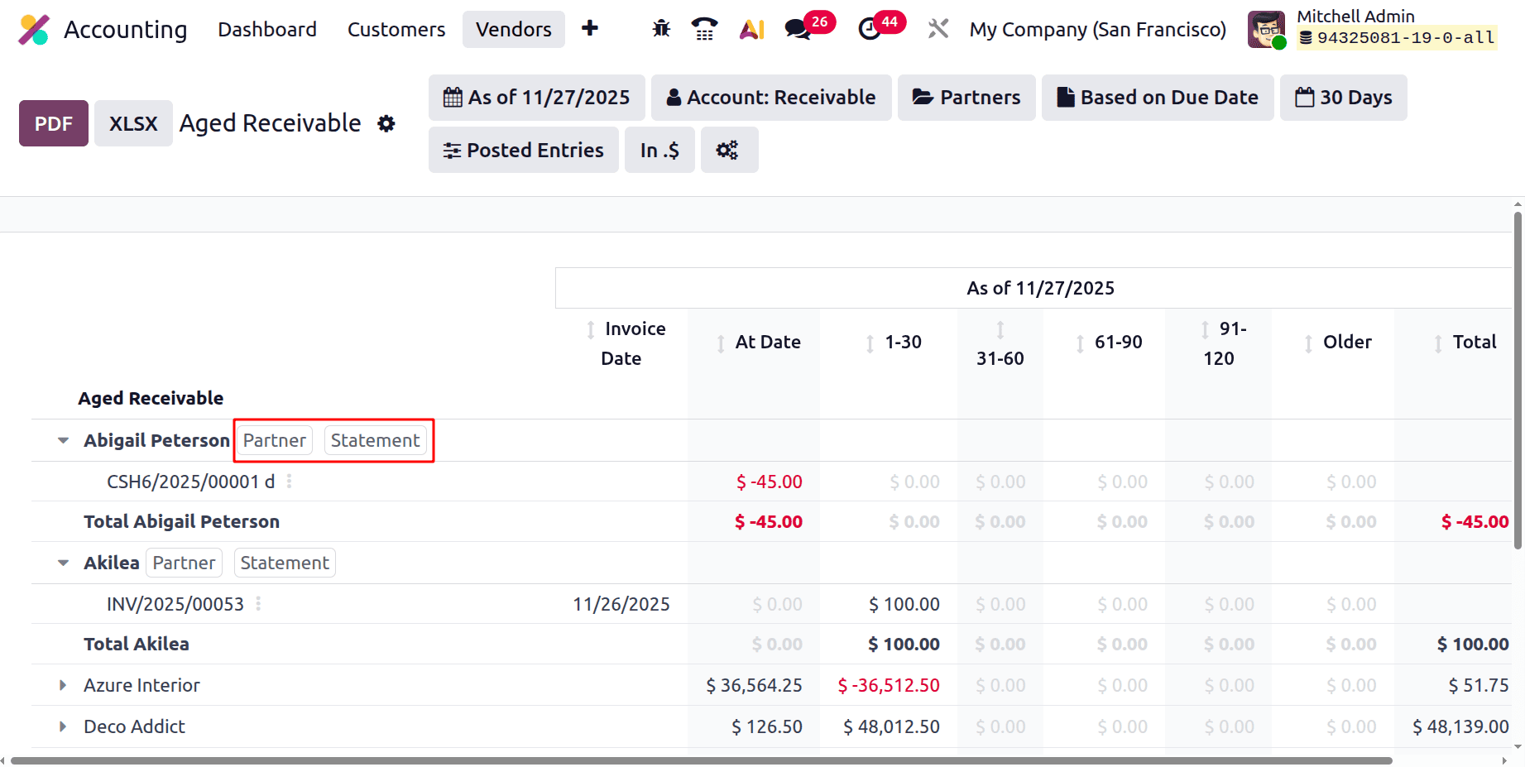This screenshot has width=1525, height=767.
Task: Launch the AI assistant icon
Action: [751, 29]
